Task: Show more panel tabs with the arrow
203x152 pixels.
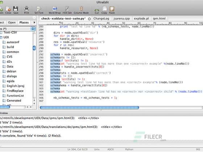Action: click(34, 22)
